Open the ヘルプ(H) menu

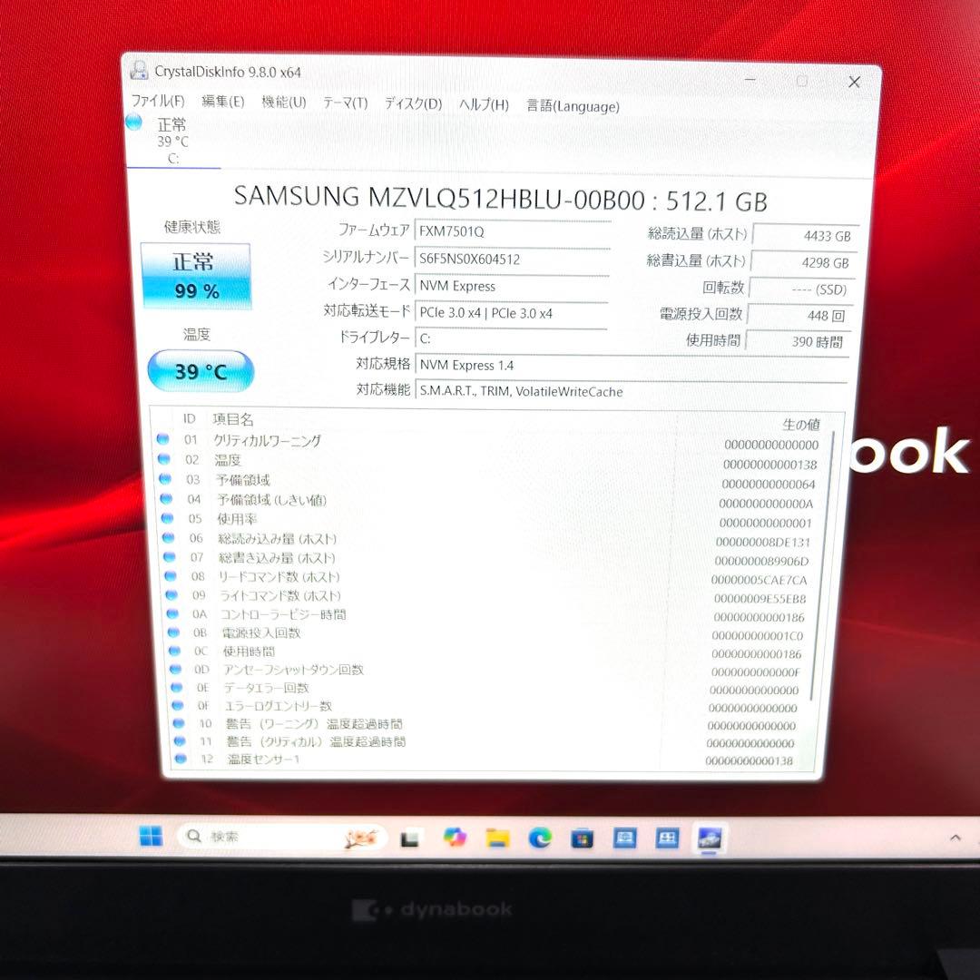484,104
